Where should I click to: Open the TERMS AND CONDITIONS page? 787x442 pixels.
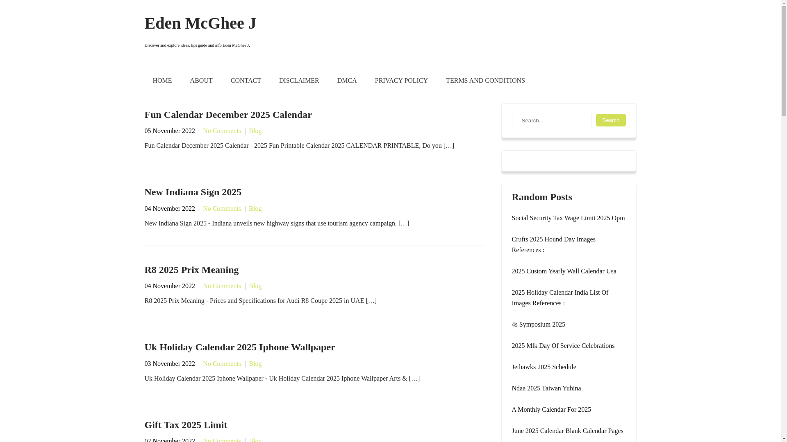(485, 81)
